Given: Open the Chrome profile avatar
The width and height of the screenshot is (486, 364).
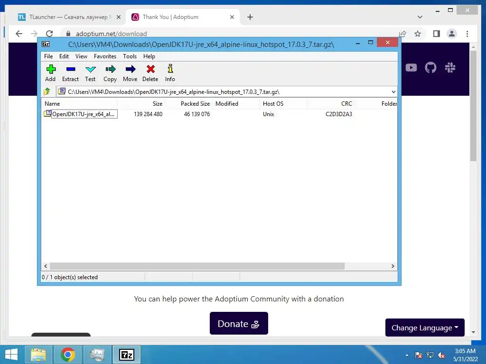Looking at the screenshot, I should (452, 34).
